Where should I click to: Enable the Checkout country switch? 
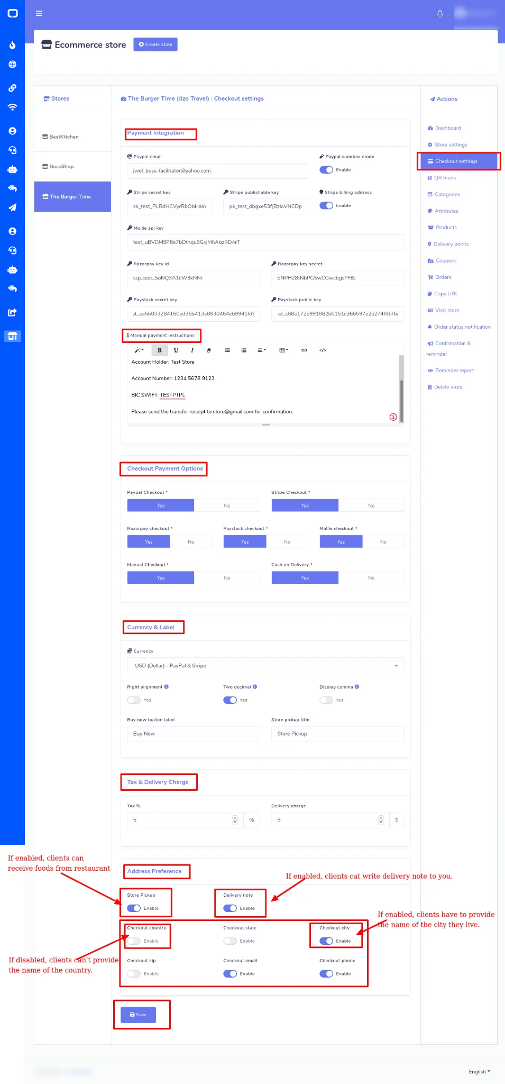pos(134,941)
